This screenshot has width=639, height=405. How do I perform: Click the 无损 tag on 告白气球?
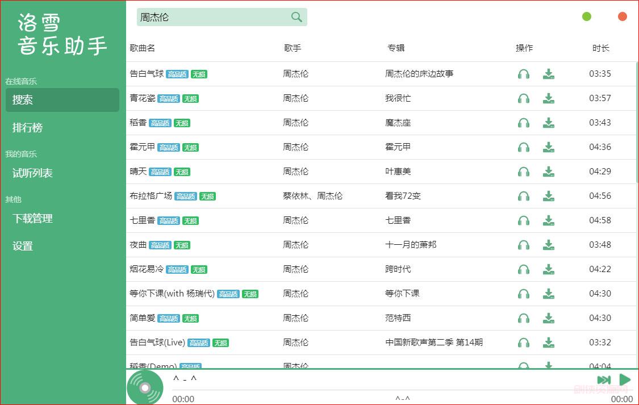tap(199, 74)
